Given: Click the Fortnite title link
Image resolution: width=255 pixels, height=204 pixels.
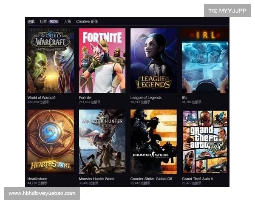Looking at the screenshot, I should [x=85, y=98].
